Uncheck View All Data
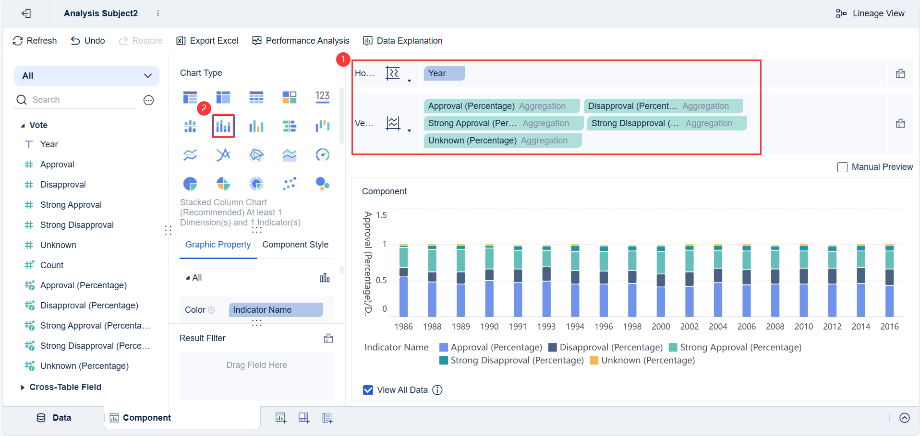920x436 pixels. click(x=368, y=389)
